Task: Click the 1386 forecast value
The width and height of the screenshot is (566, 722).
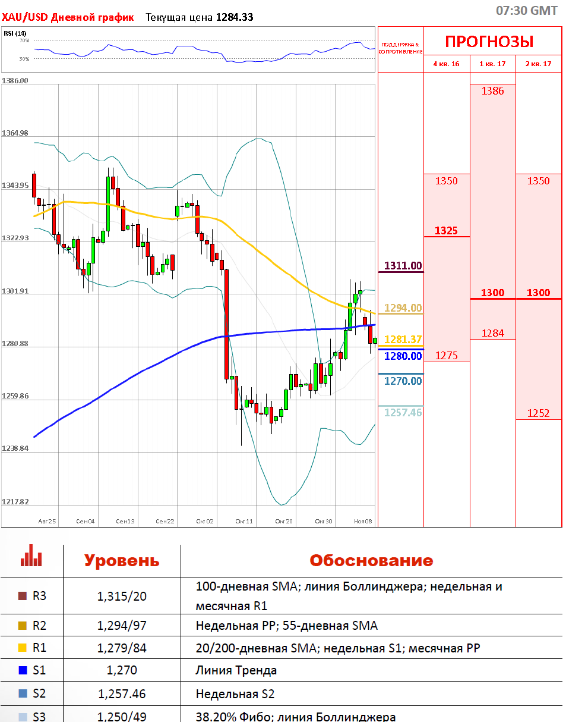Action: click(x=492, y=91)
